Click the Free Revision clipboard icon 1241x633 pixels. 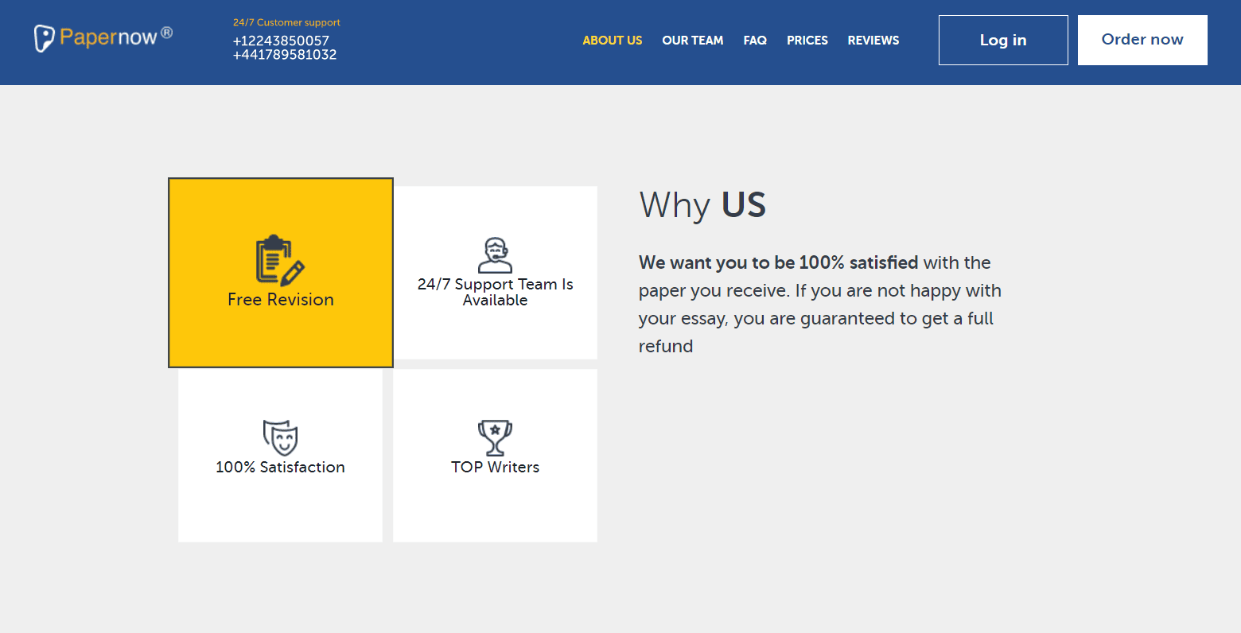pos(280,258)
